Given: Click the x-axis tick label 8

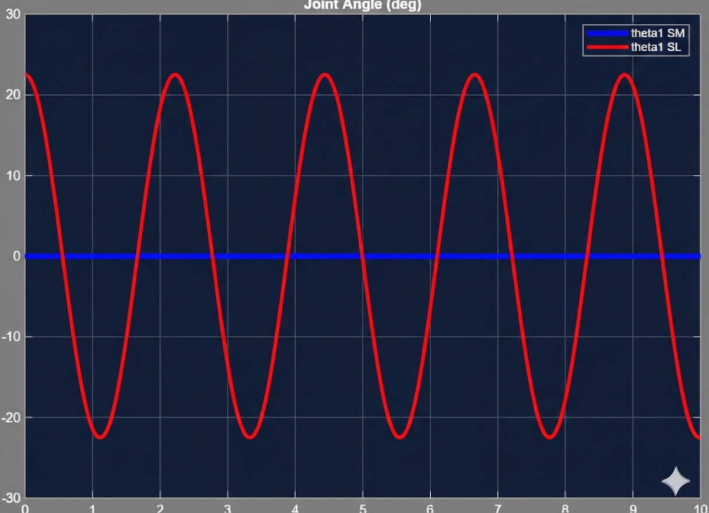Looking at the screenshot, I should pos(565,508).
